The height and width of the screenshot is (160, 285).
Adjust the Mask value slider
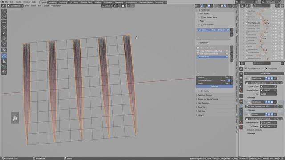pyautogui.click(x=213, y=83)
